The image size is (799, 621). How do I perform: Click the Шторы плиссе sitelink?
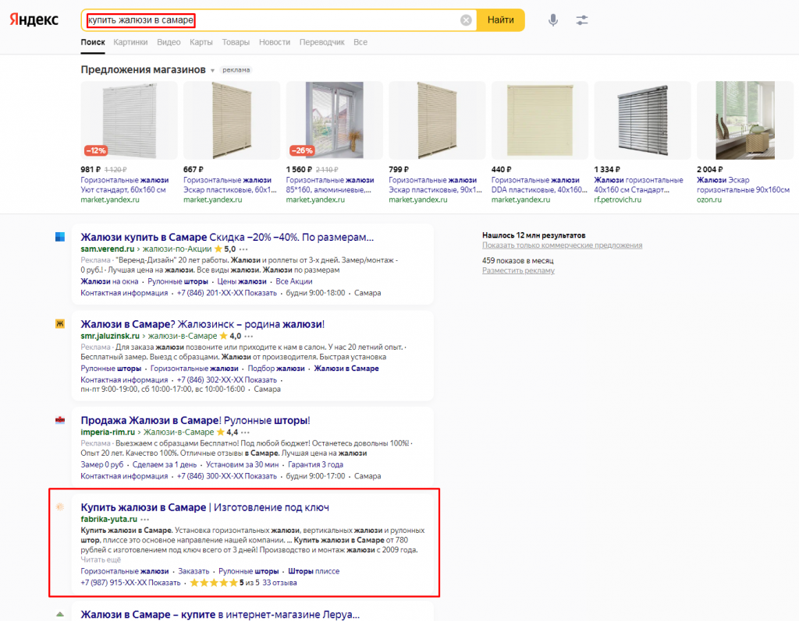point(314,572)
